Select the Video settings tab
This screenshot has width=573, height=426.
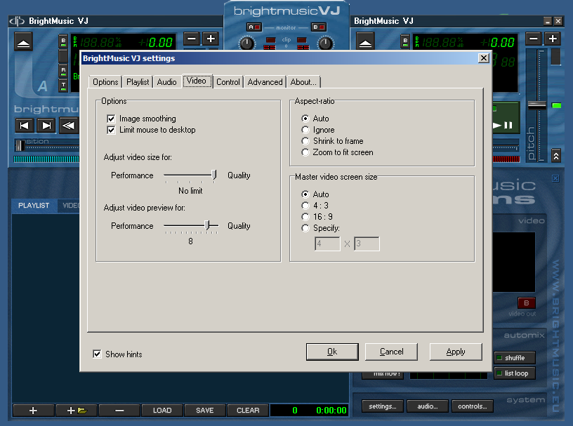[197, 81]
